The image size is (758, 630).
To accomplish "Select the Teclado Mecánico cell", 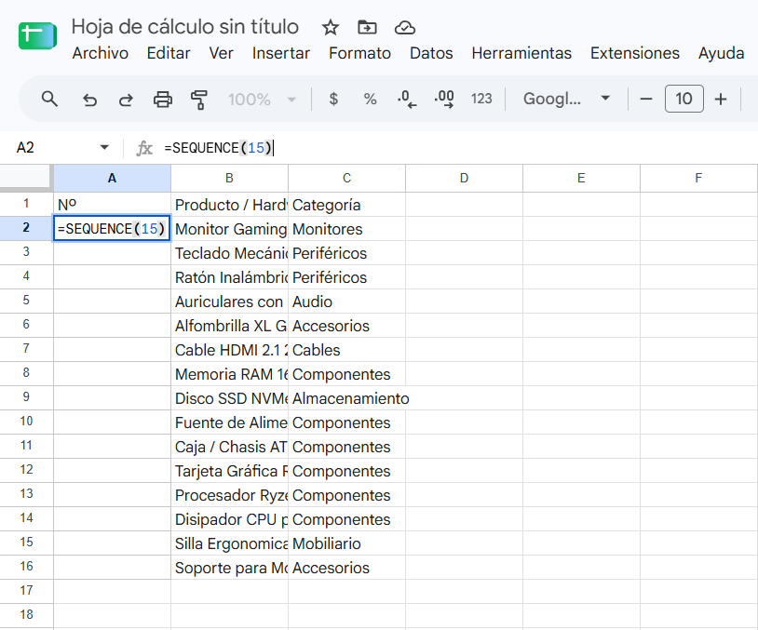I will point(230,253).
